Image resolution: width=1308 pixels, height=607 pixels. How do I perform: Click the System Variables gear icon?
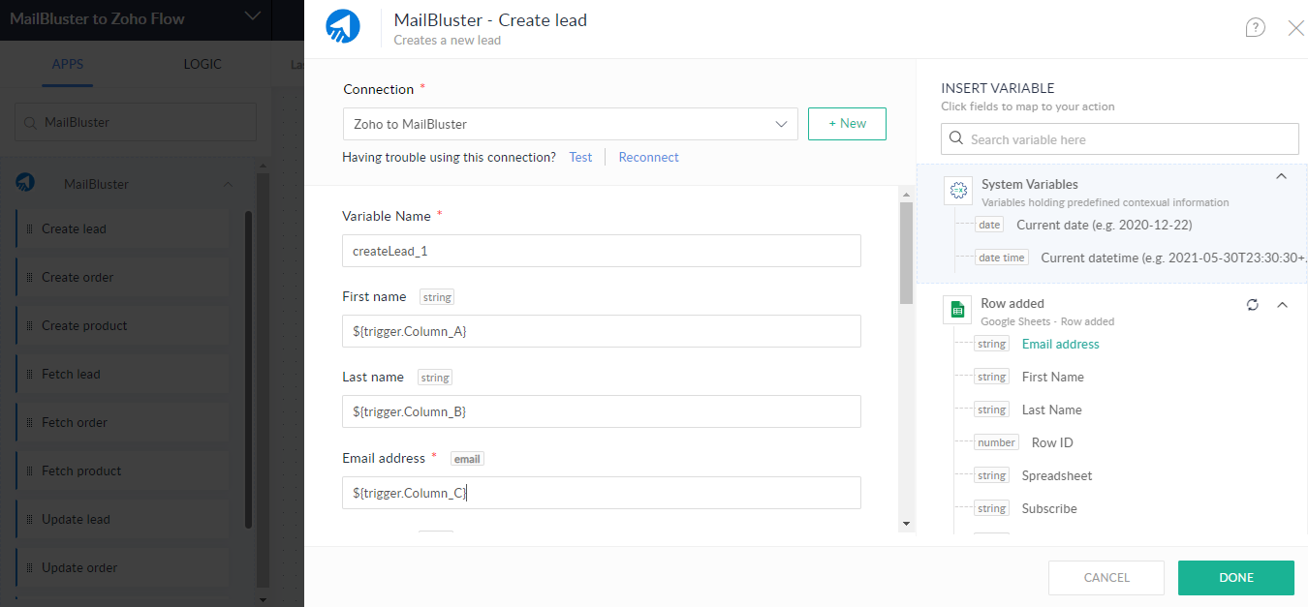(958, 191)
